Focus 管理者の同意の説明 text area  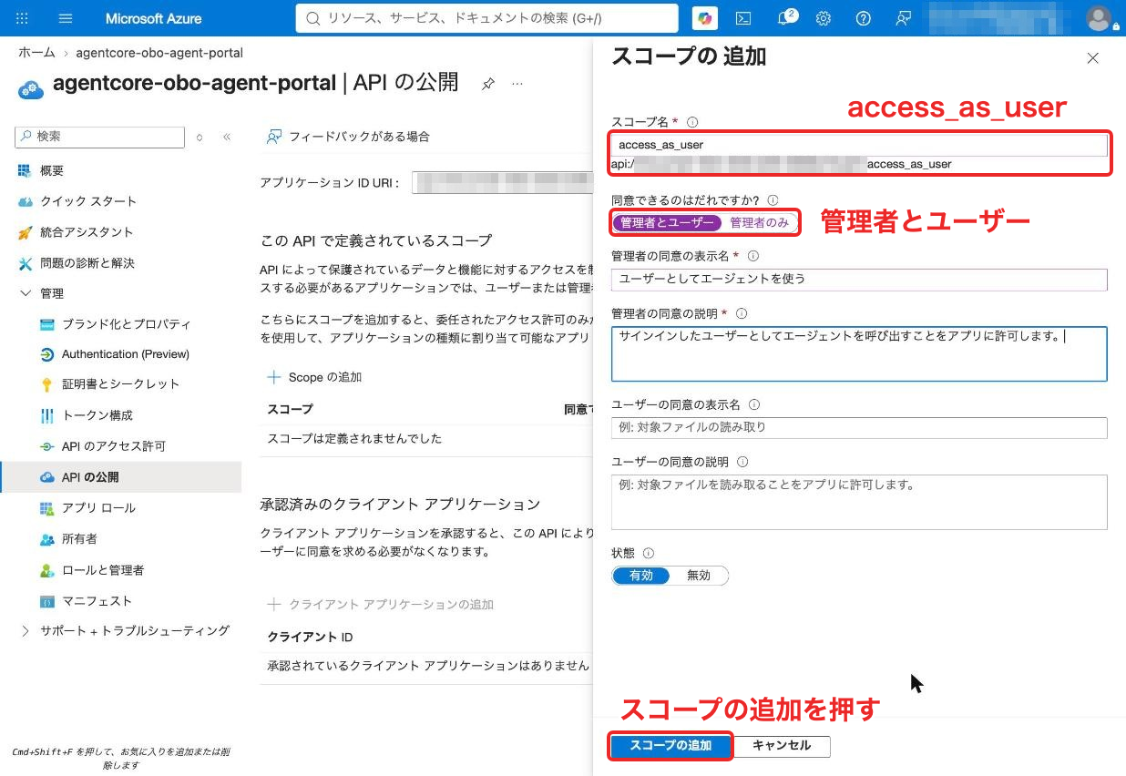click(x=859, y=353)
